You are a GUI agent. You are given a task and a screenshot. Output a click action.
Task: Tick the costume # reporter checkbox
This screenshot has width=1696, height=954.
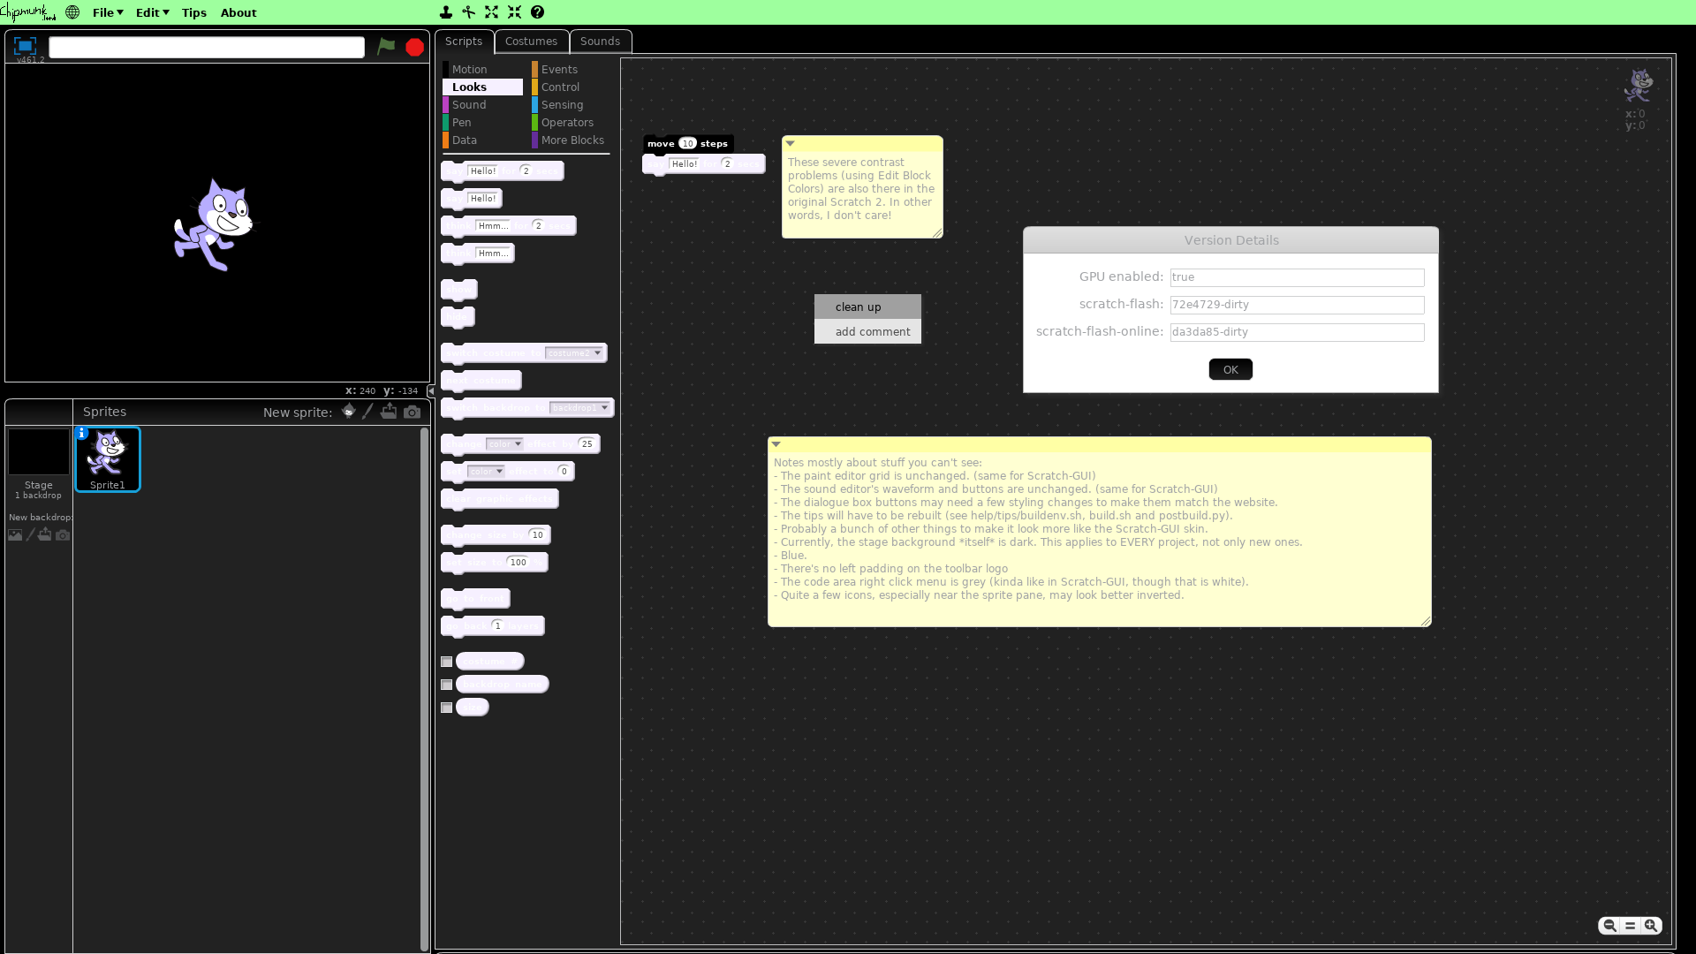pos(447,662)
